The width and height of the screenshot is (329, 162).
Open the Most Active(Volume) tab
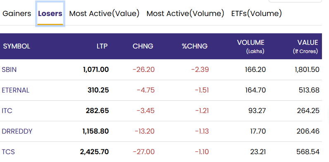tap(185, 14)
